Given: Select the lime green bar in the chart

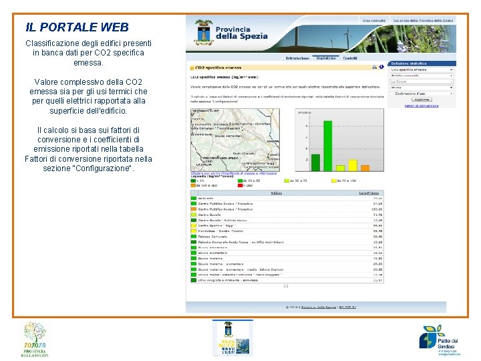Looking at the screenshot, I should [340, 168].
